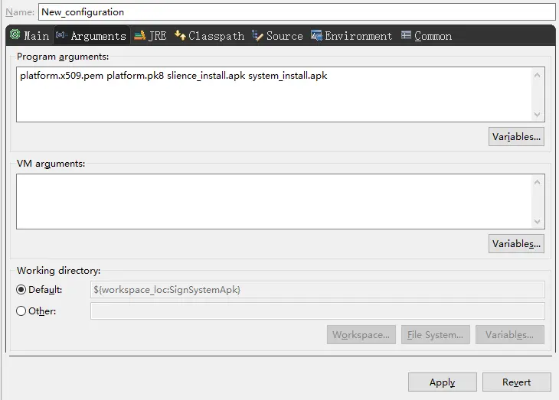
Task: Open the Classpath tab
Action: tap(210, 36)
